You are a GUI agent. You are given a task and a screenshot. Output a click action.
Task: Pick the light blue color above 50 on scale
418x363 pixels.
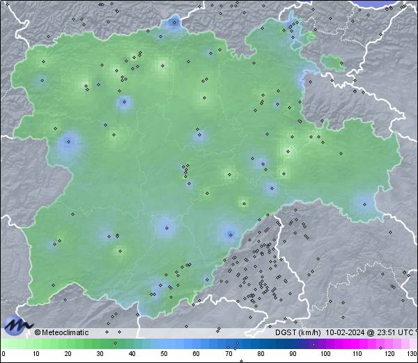[164, 343]
